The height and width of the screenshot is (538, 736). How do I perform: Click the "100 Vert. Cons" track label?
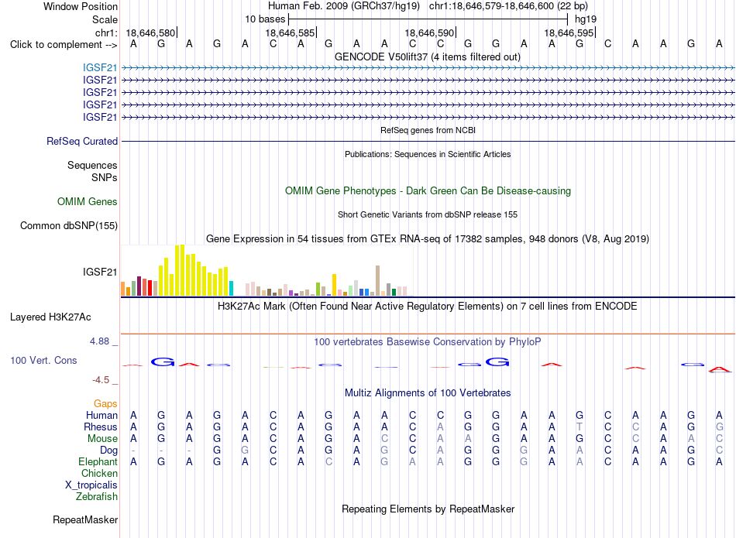click(43, 360)
